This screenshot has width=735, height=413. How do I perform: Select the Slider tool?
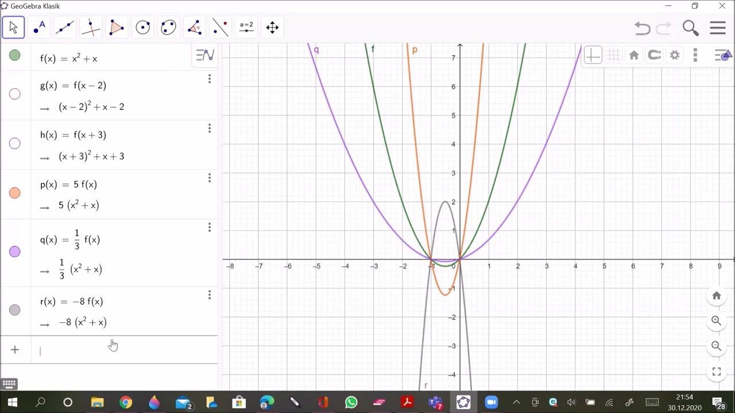point(246,27)
